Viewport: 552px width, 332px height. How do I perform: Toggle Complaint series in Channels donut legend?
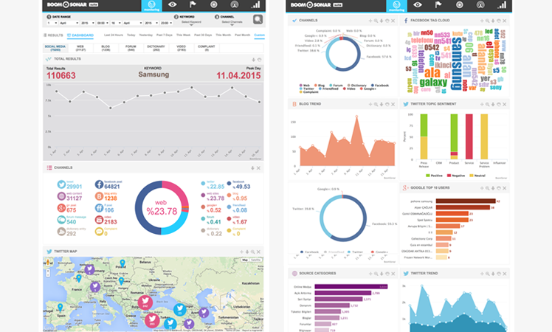click(308, 92)
